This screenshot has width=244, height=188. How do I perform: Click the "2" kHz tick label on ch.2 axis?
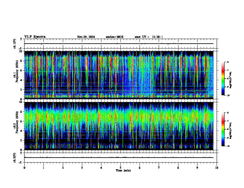point(21,140)
